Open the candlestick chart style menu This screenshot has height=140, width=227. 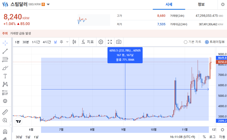[74, 42]
